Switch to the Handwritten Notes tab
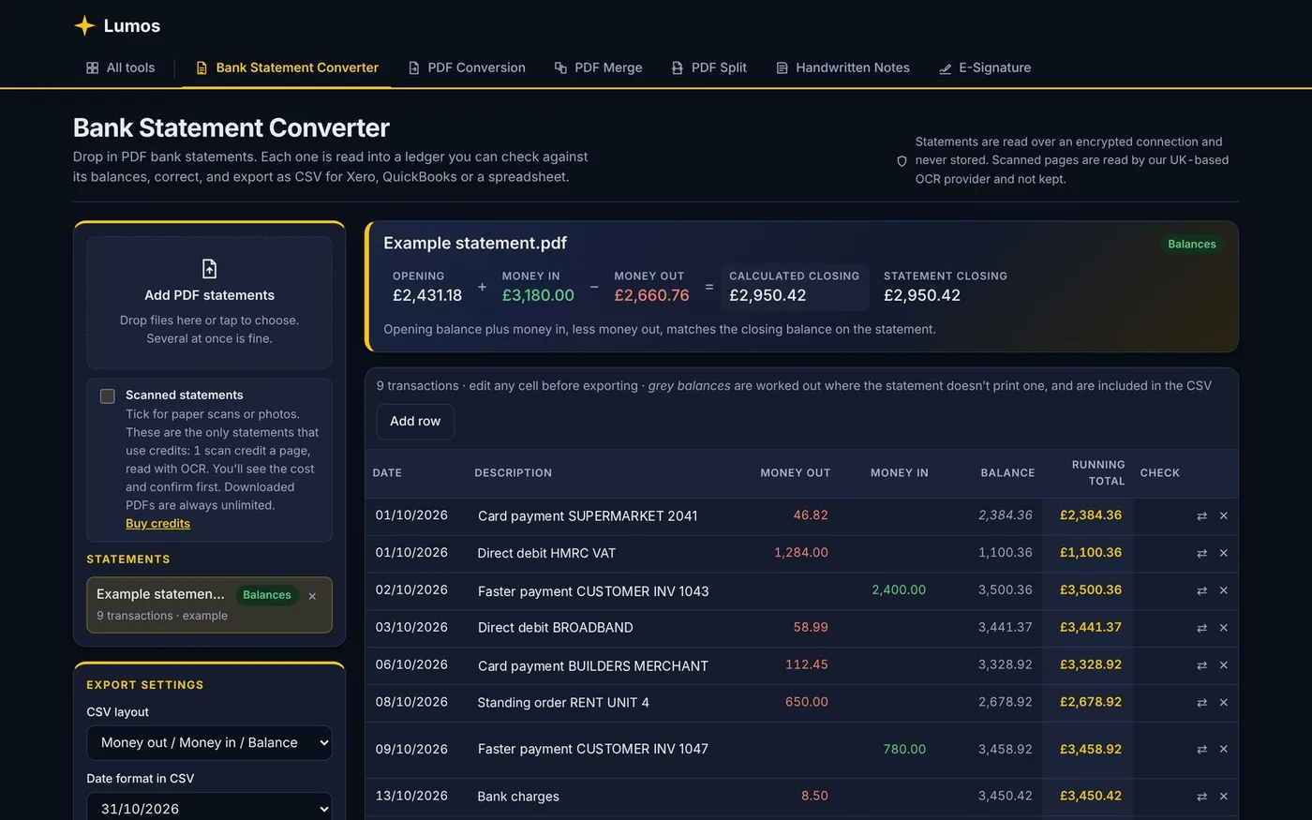 [x=842, y=67]
